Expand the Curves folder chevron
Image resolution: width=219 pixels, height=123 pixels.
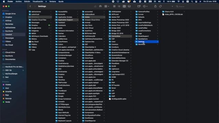pyautogui.click(x=157, y=14)
